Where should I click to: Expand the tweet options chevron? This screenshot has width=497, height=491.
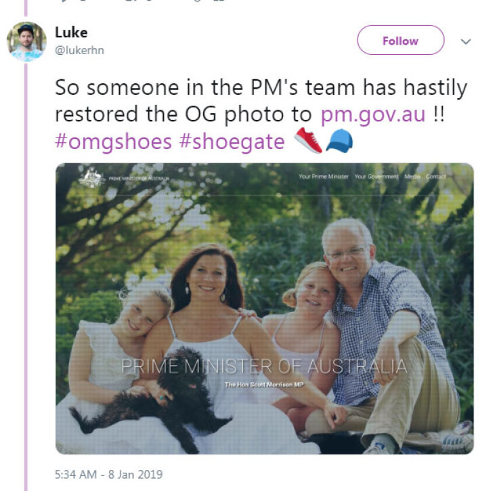point(466,41)
